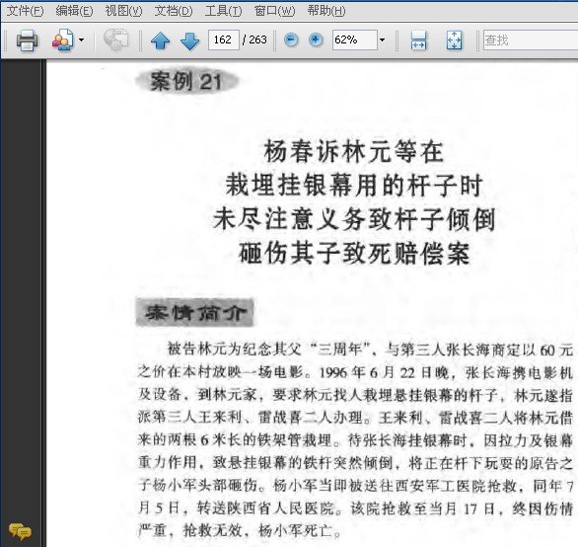Go to previous page with up arrow

161,40
